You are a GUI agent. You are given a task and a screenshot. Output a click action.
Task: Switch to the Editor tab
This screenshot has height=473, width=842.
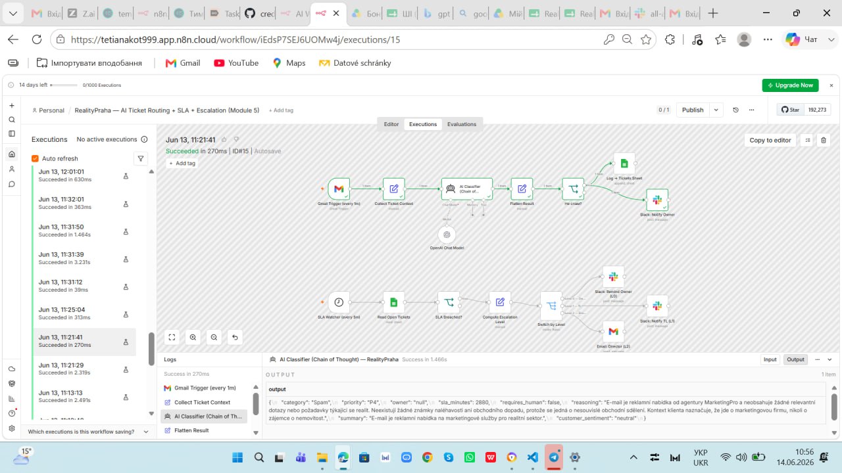pyautogui.click(x=391, y=124)
